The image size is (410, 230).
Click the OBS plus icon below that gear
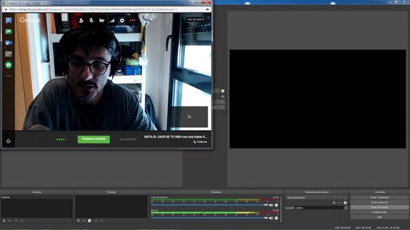tap(222, 96)
